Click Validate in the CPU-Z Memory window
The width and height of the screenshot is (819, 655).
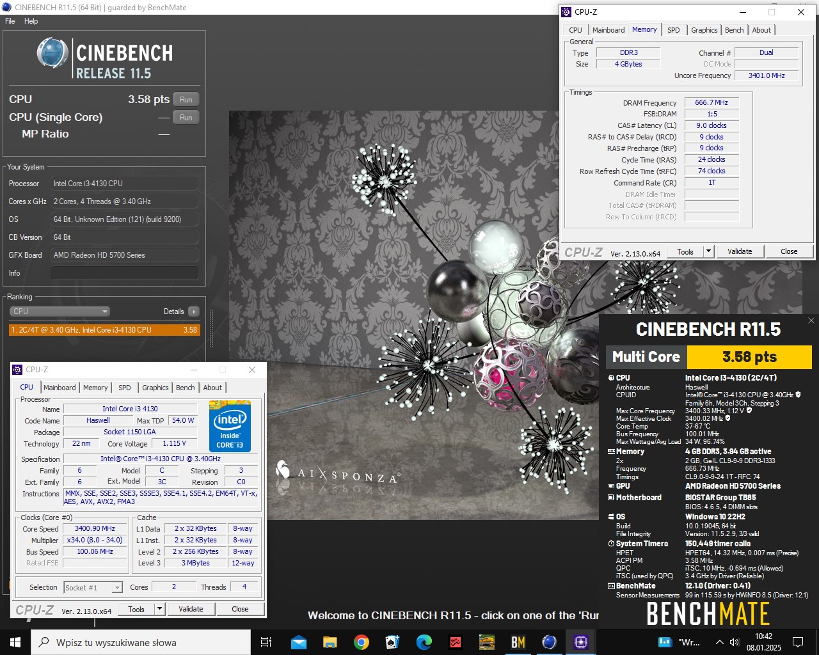[740, 251]
